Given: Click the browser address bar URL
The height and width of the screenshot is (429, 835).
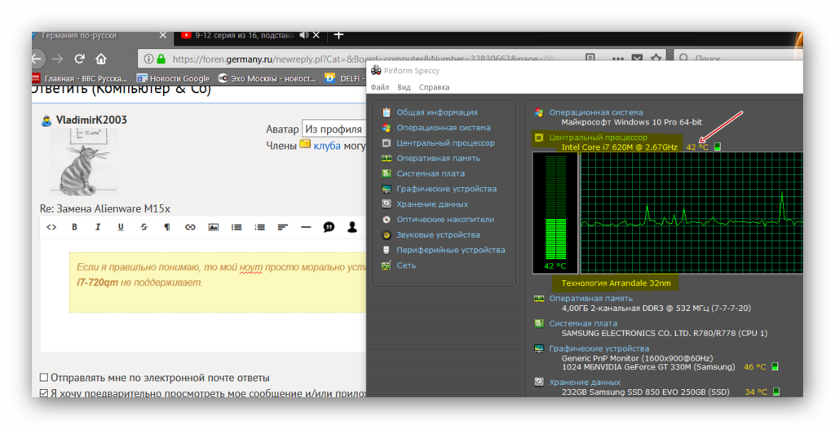Looking at the screenshot, I should click(364, 59).
